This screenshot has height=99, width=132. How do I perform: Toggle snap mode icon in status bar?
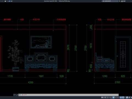pyautogui.click(x=107, y=97)
